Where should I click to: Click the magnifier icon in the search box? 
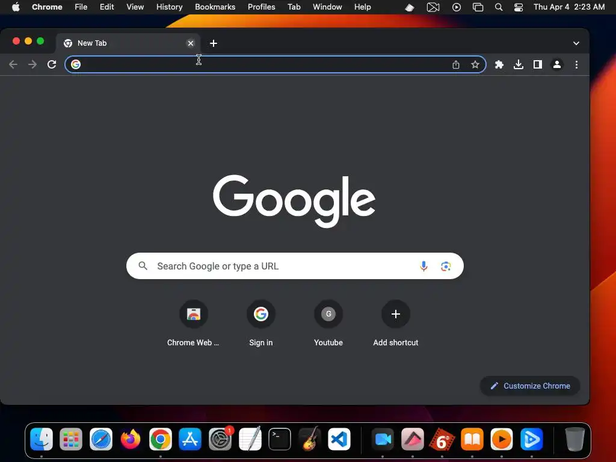click(x=143, y=266)
